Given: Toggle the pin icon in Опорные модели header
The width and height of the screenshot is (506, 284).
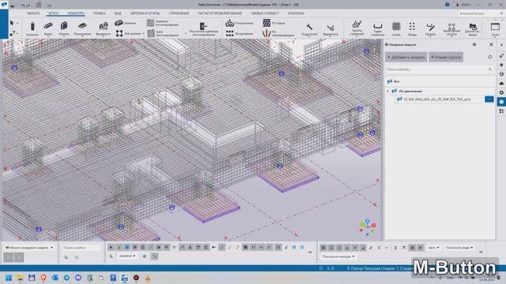Looking at the screenshot, I should pyautogui.click(x=474, y=45).
